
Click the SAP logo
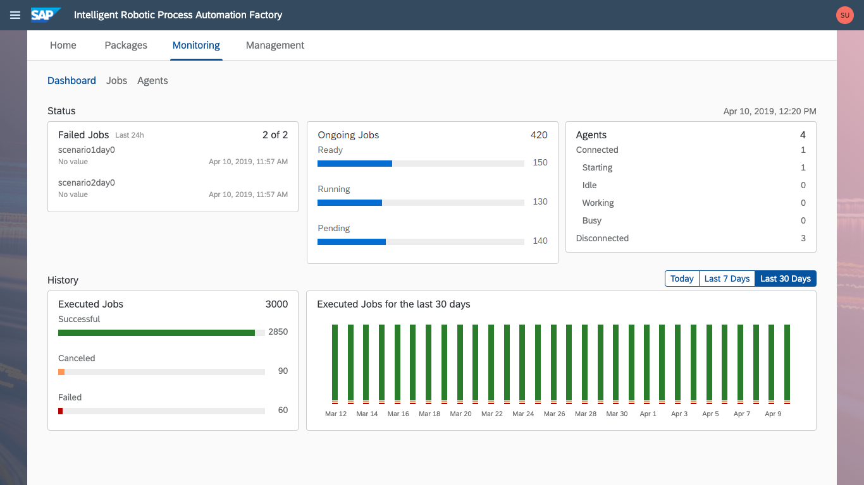tap(46, 15)
